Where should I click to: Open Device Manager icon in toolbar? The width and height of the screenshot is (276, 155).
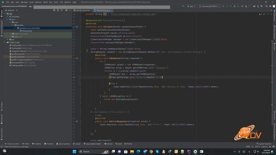258,6
